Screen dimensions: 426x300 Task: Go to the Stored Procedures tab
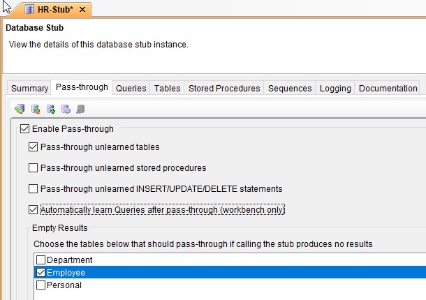[x=224, y=89]
